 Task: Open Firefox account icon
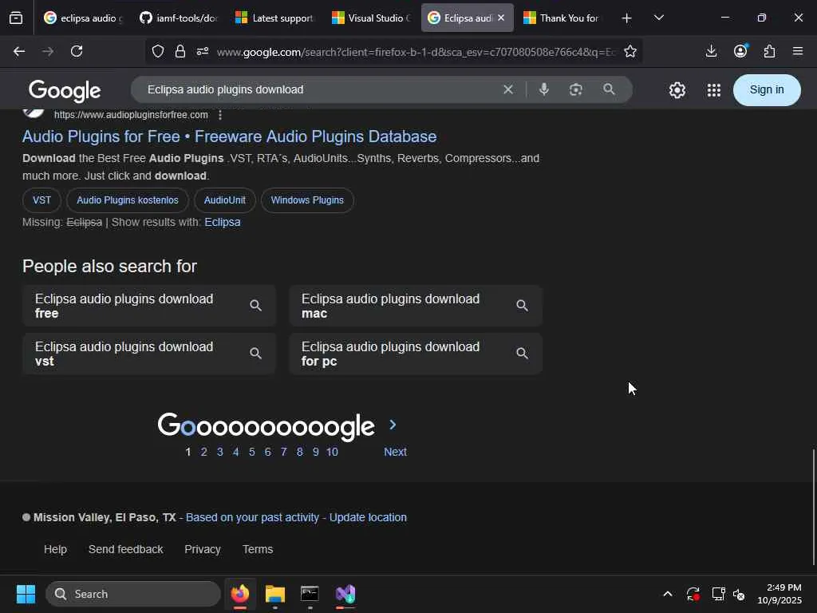(x=740, y=51)
